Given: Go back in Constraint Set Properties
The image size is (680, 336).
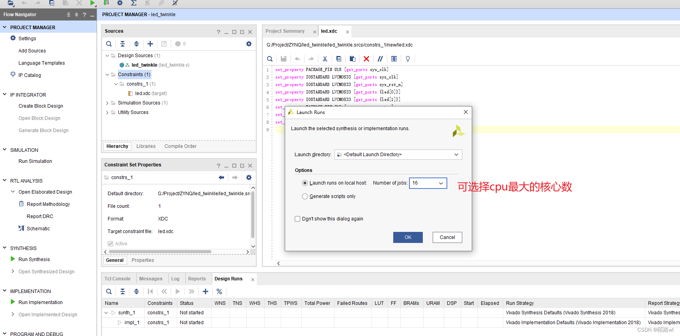Looking at the screenshot, I should tap(221, 177).
